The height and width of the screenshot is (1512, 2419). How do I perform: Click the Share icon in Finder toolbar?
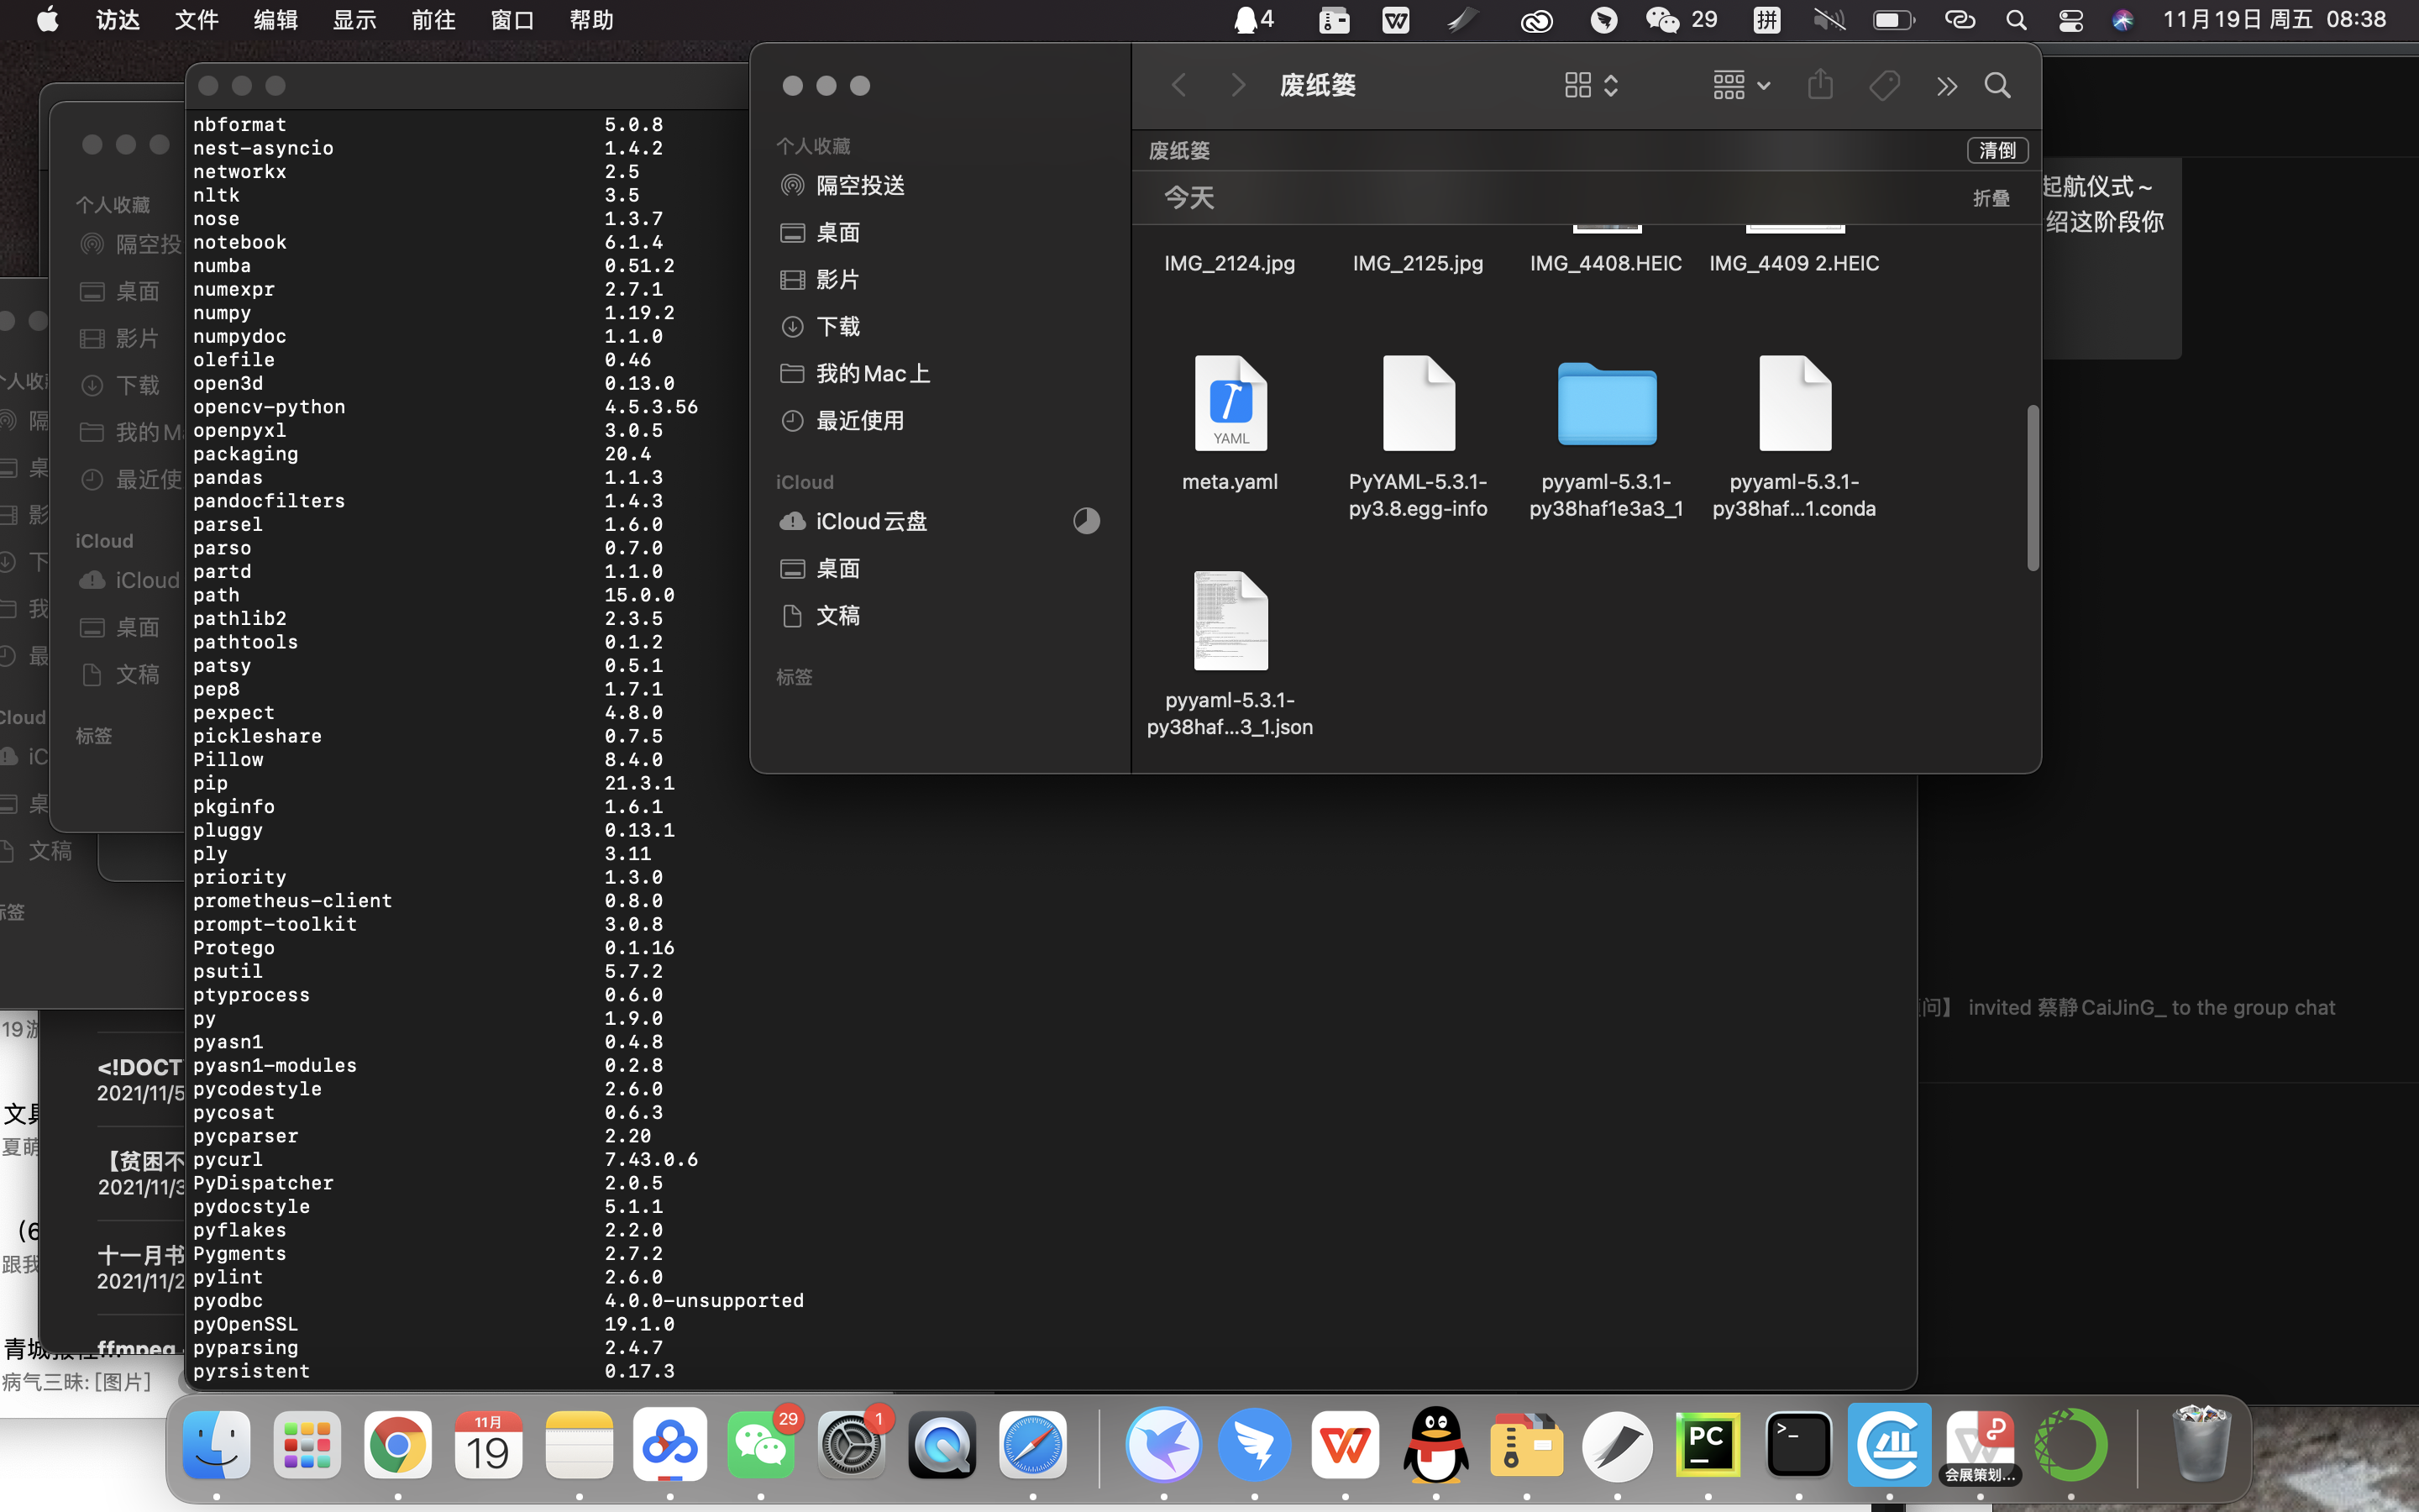pos(1820,86)
